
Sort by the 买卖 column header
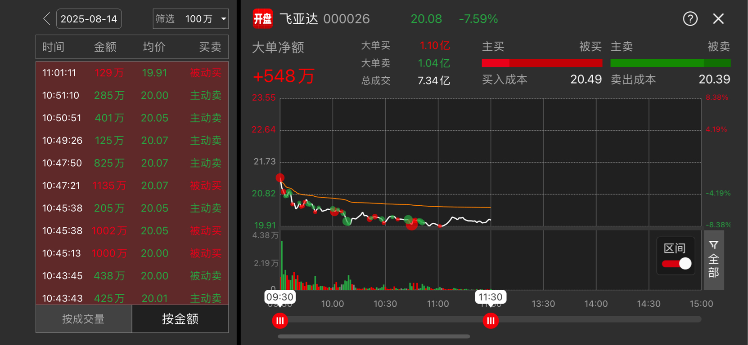click(210, 47)
